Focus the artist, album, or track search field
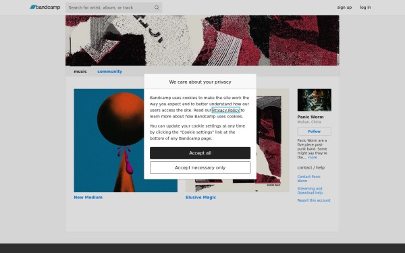This screenshot has width=405, height=253. tap(113, 7)
